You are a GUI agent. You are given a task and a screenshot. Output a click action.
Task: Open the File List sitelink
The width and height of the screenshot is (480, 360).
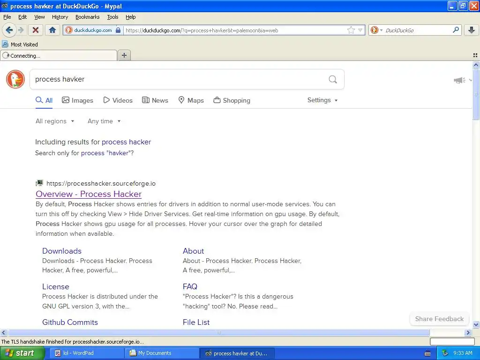(x=196, y=322)
